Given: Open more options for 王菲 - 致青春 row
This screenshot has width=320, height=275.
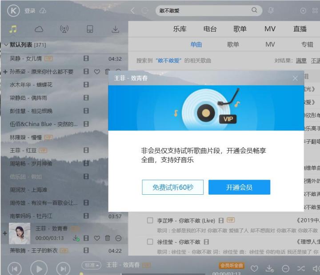Looking at the screenshot, I should coord(118,238).
